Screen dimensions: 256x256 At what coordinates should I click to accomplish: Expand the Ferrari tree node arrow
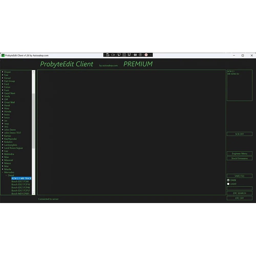(3, 78)
